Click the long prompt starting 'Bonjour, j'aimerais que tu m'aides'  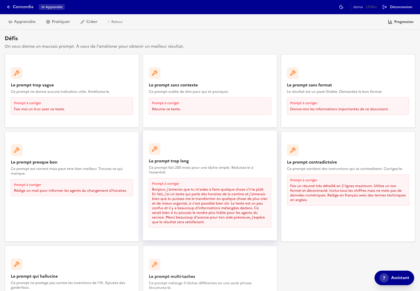click(x=210, y=203)
